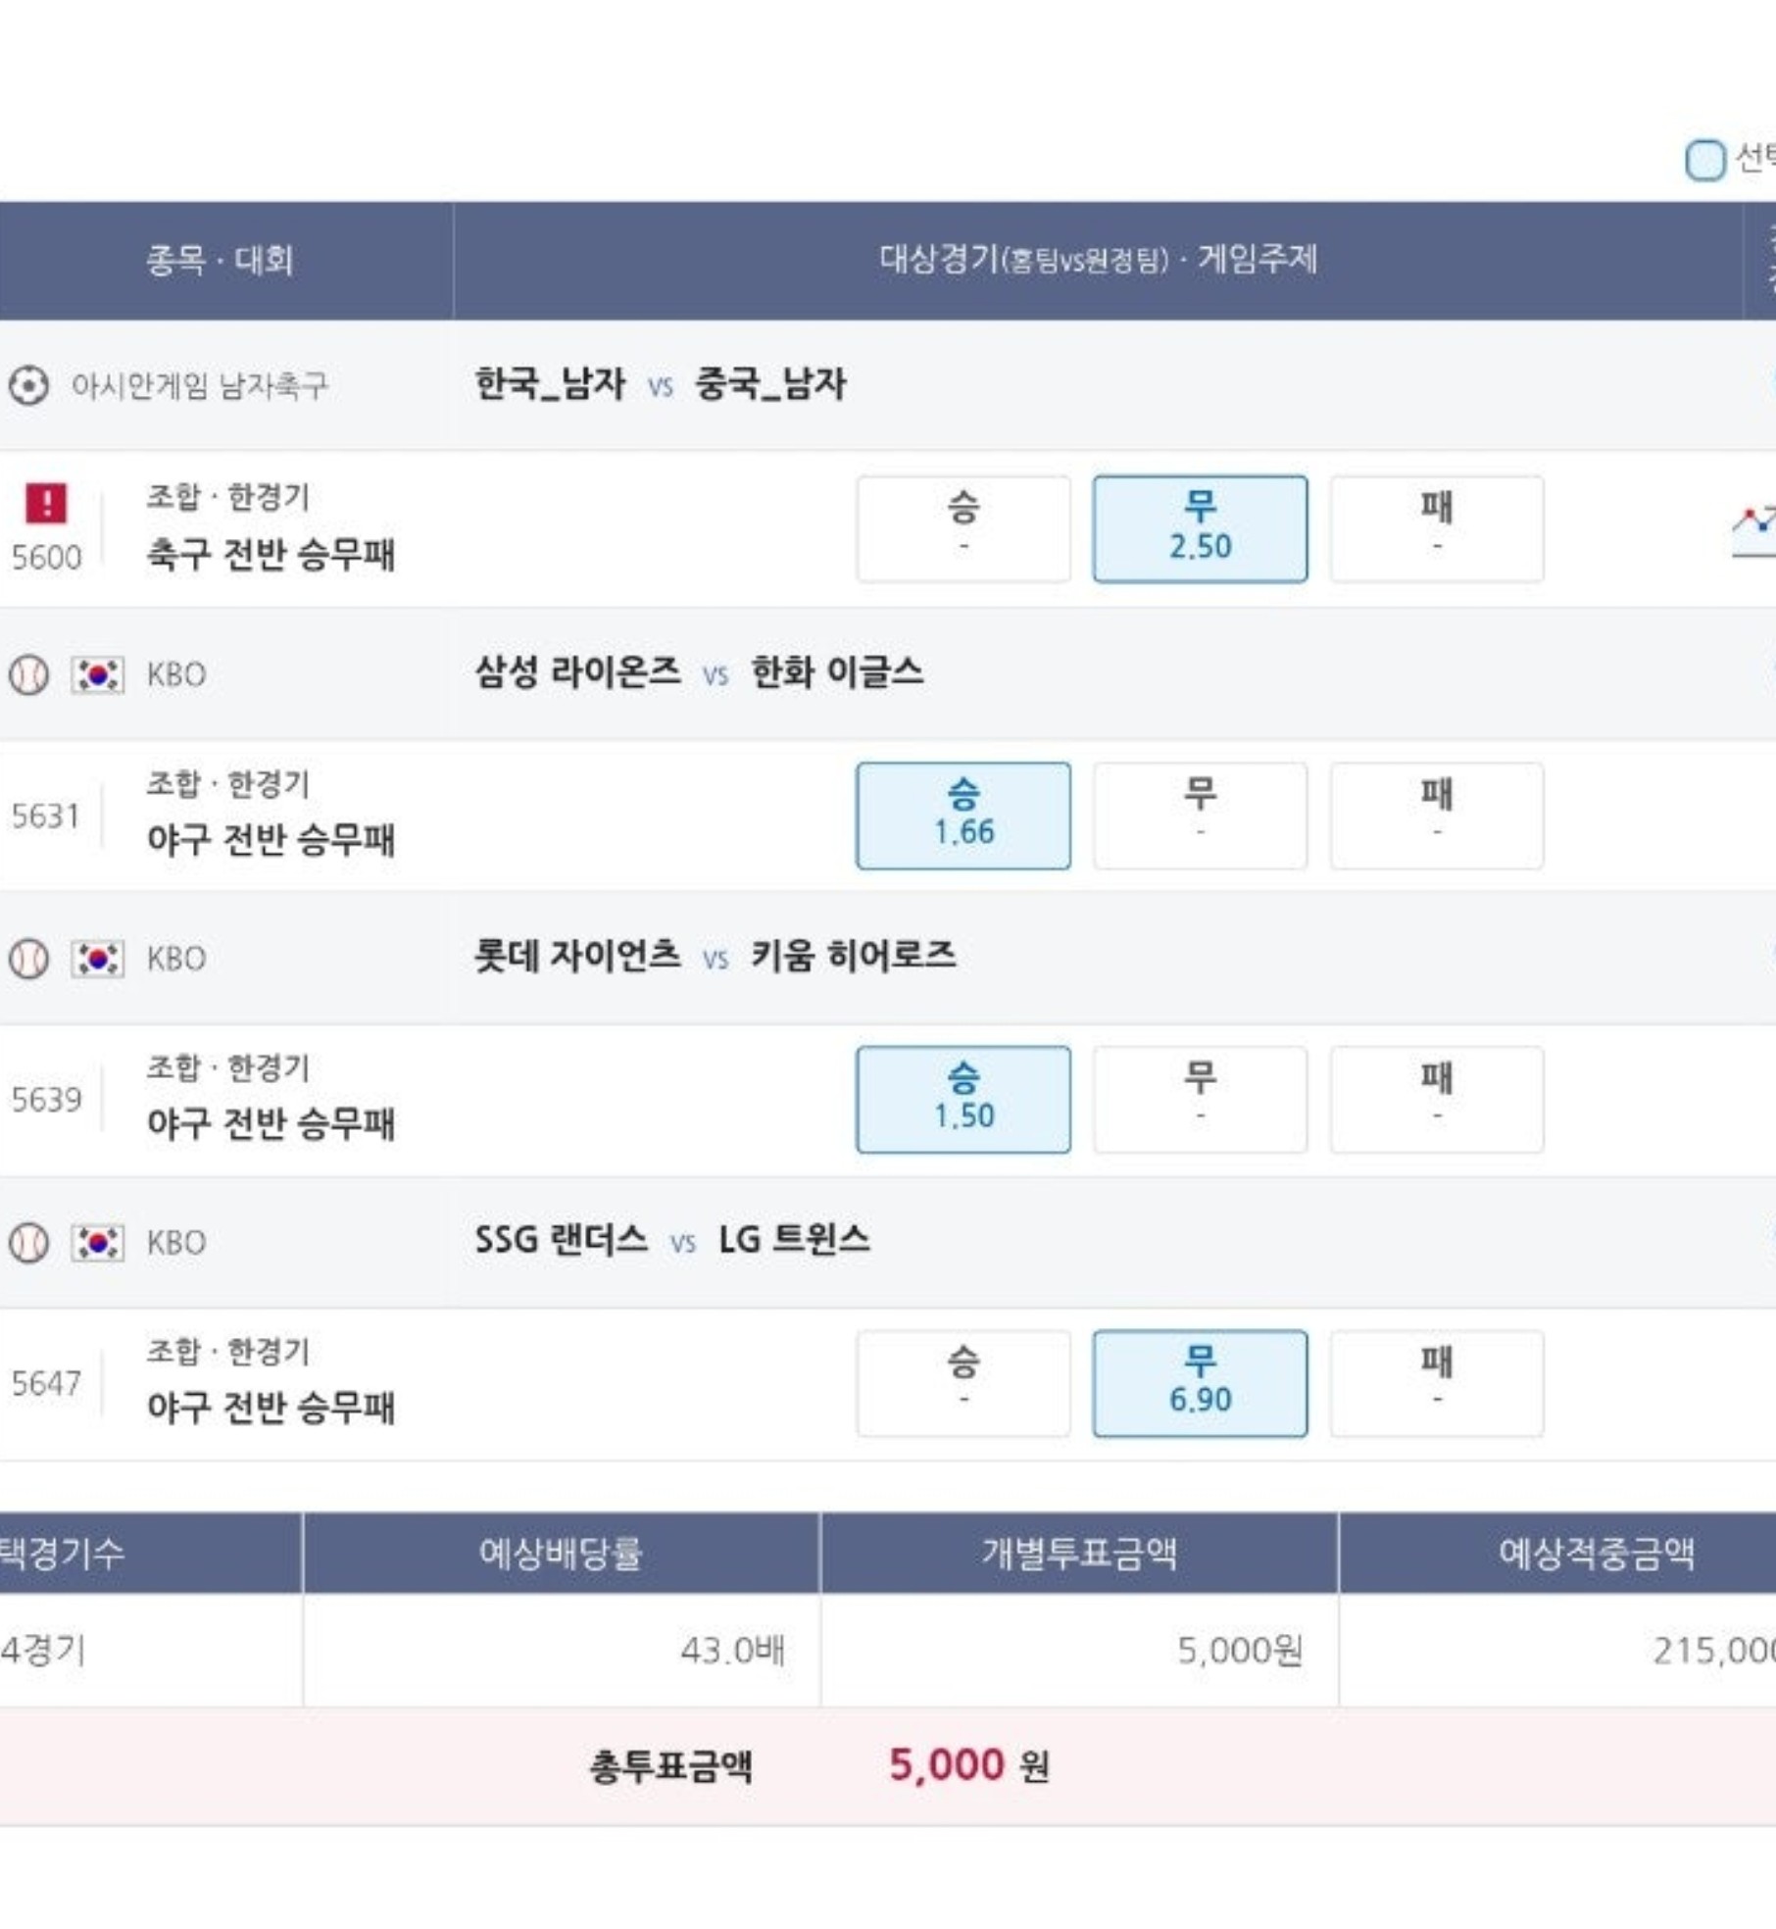Screen dimensions: 1776x1929
Task: Click the Korean flag in the SSG 랜더스 row
Action: tap(98, 1242)
